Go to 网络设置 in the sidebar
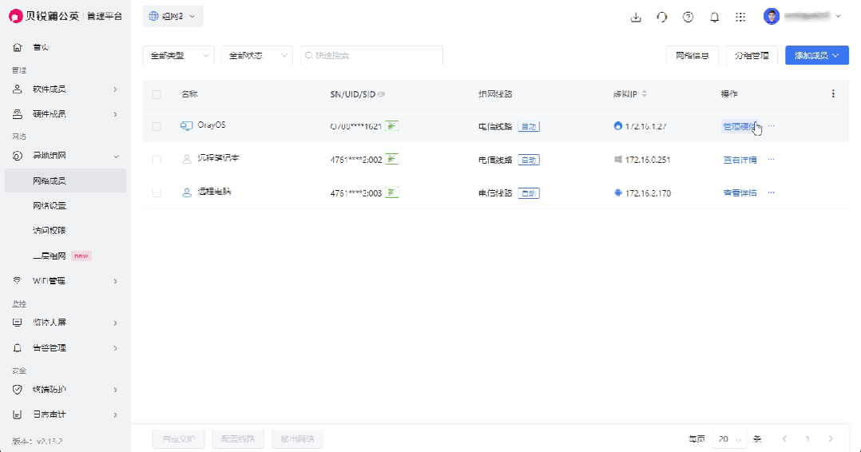 tap(50, 206)
